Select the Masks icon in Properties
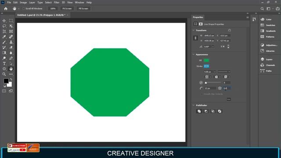Viewport: 281px width, 158px height. click(x=201, y=24)
